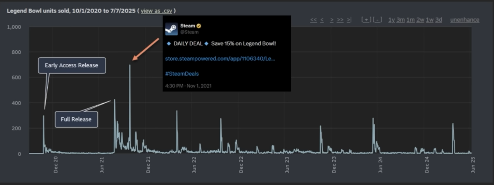Image resolution: width=494 pixels, height=185 pixels.
Task: Jump far forward with the >> control
Action: coord(340,20)
